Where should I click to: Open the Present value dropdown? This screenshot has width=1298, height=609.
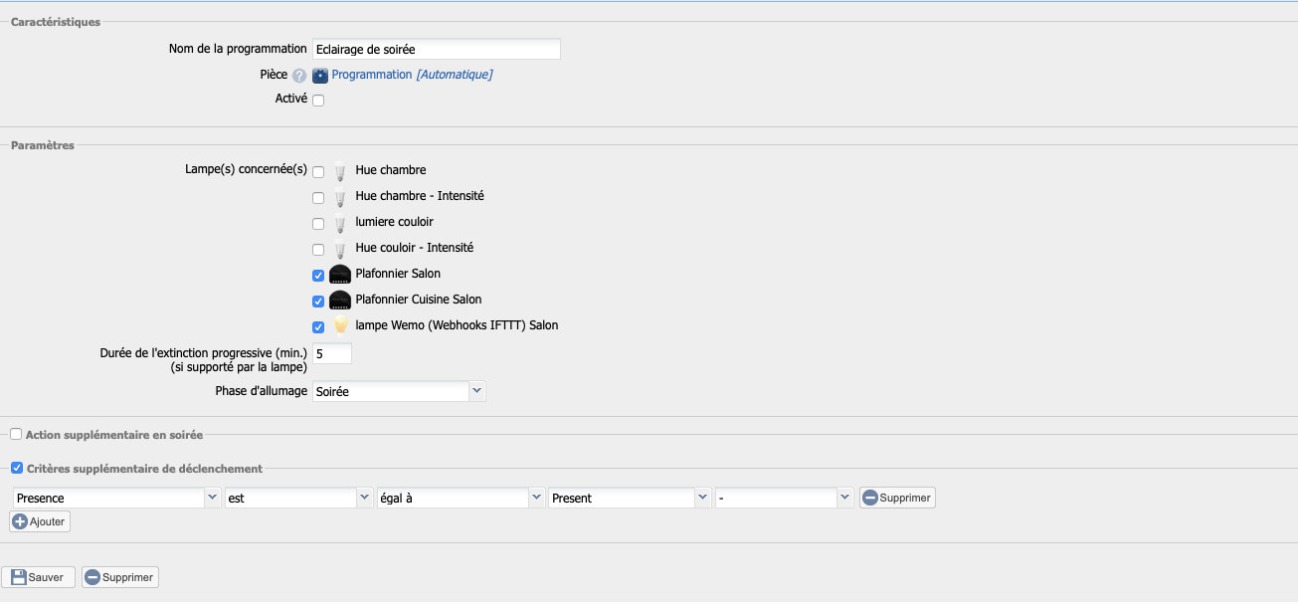pos(630,498)
